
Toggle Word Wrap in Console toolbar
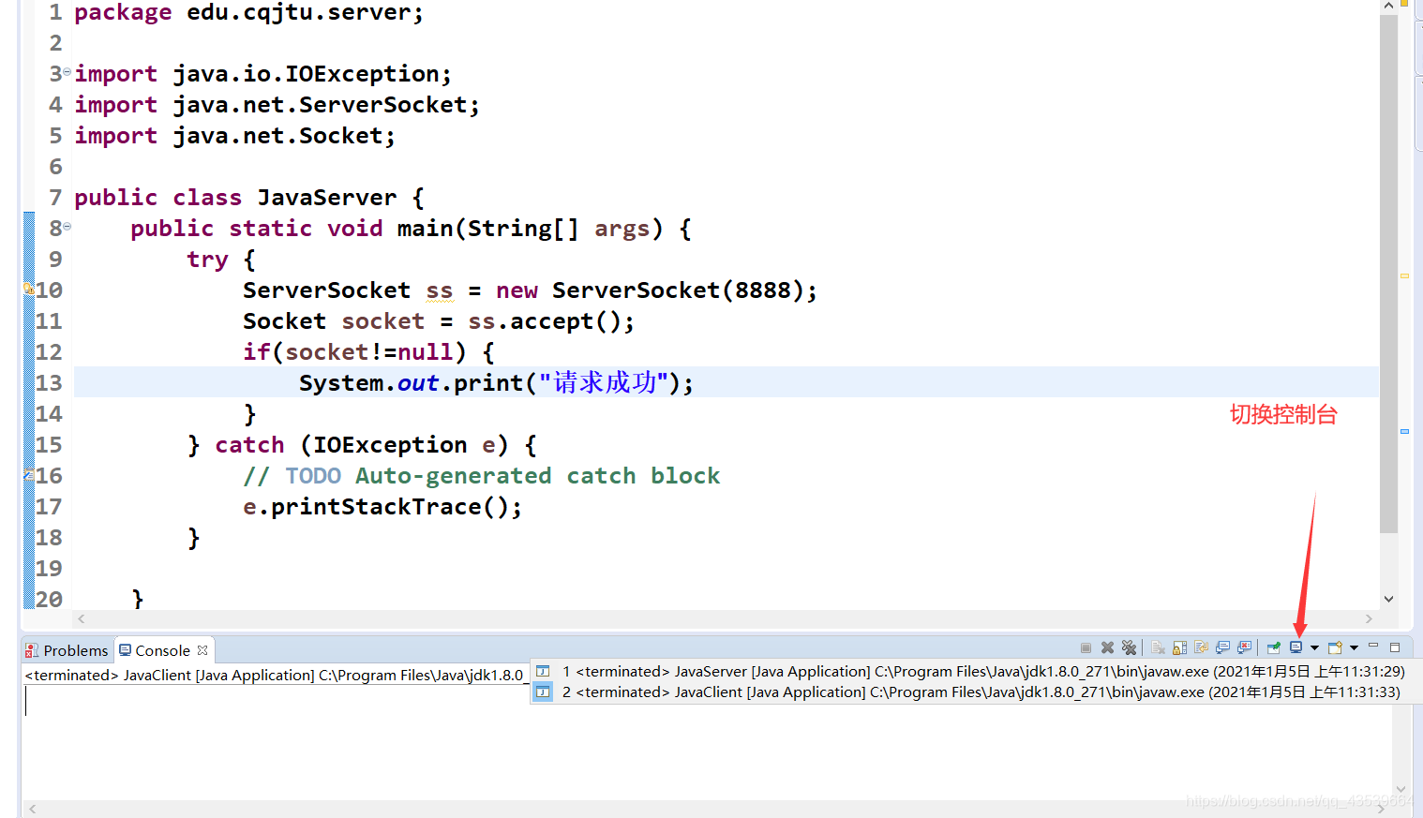1201,647
